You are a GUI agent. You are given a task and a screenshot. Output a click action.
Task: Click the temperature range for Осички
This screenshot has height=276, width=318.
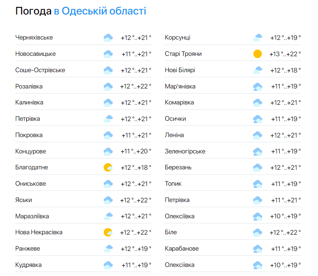[x=286, y=119]
